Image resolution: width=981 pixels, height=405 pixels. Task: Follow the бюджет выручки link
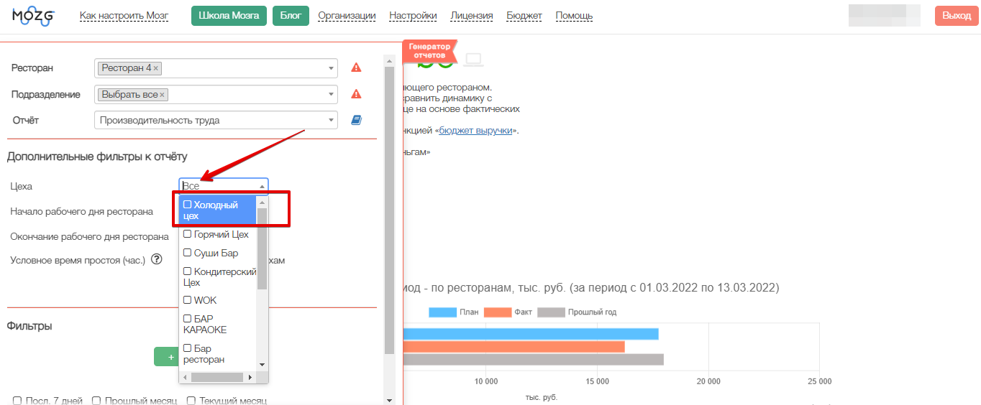[475, 131]
